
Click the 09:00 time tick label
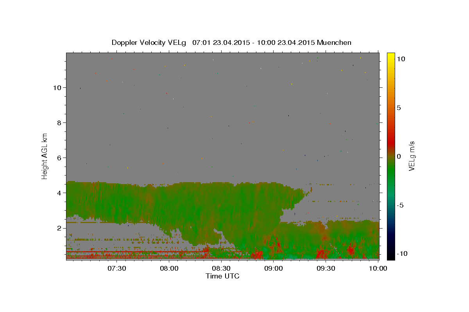coord(274,269)
